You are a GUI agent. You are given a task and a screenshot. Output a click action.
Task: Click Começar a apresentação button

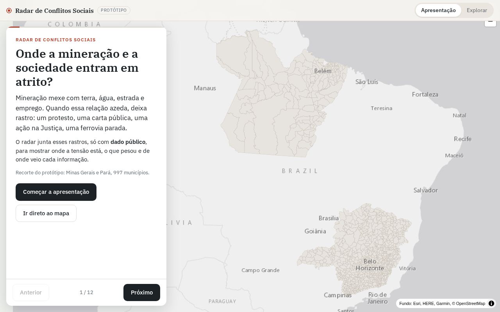pos(56,192)
